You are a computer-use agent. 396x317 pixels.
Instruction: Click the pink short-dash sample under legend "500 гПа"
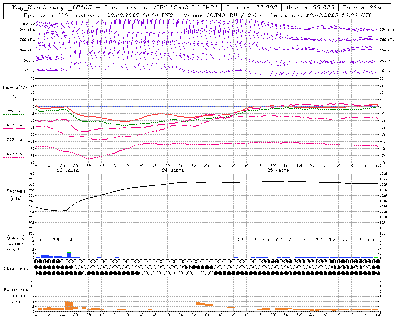pyautogui.click(x=14, y=157)
